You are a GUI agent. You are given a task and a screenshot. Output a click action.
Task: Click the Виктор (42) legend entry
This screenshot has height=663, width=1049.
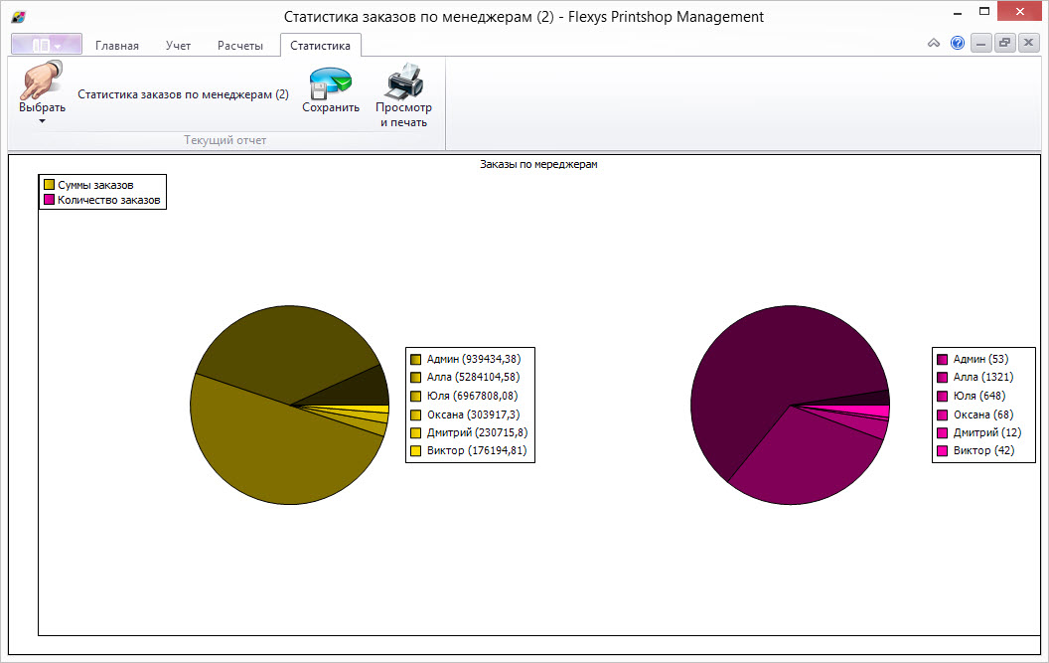pyautogui.click(x=976, y=450)
